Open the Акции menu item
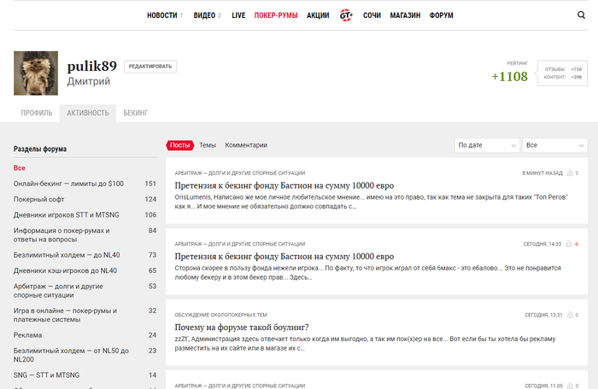 point(318,15)
